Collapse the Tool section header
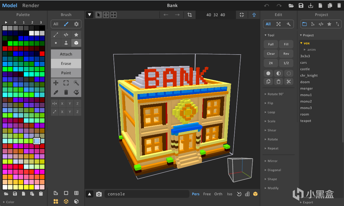 269,35
